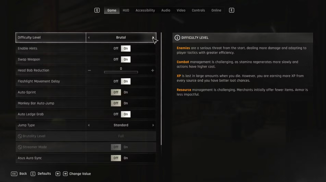Click the Q previous-tab key icon
Screen dimensions: 326x182
tap(97, 10)
